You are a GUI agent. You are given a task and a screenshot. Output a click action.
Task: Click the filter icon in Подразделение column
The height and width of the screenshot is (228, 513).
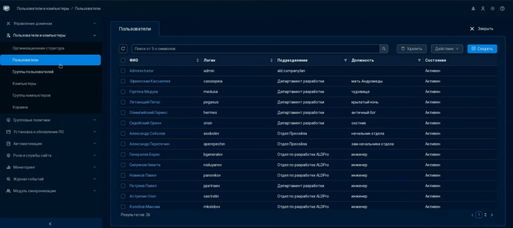pyautogui.click(x=346, y=60)
